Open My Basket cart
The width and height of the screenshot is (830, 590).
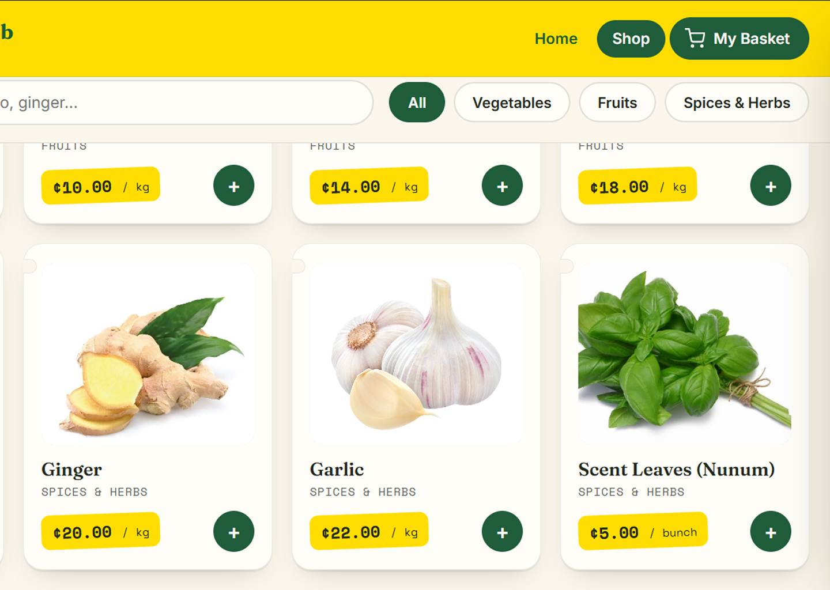pos(740,39)
